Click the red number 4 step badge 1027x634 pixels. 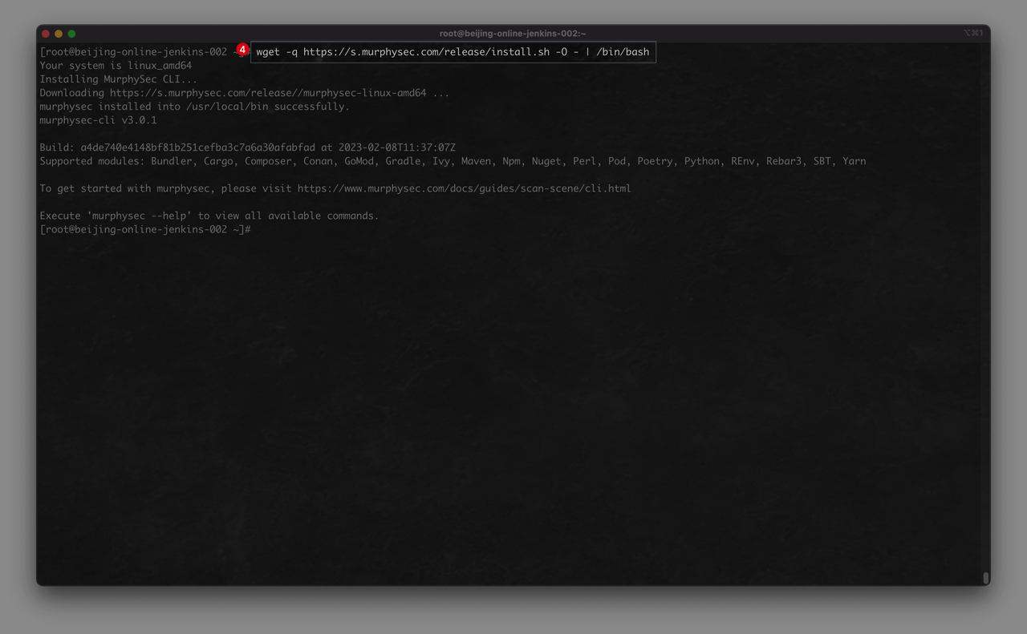[242, 50]
